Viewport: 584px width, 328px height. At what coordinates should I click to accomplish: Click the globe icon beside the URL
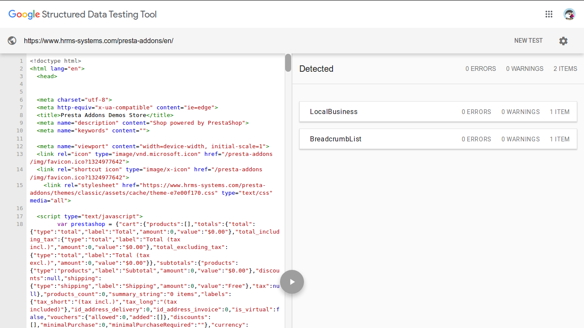pos(12,41)
